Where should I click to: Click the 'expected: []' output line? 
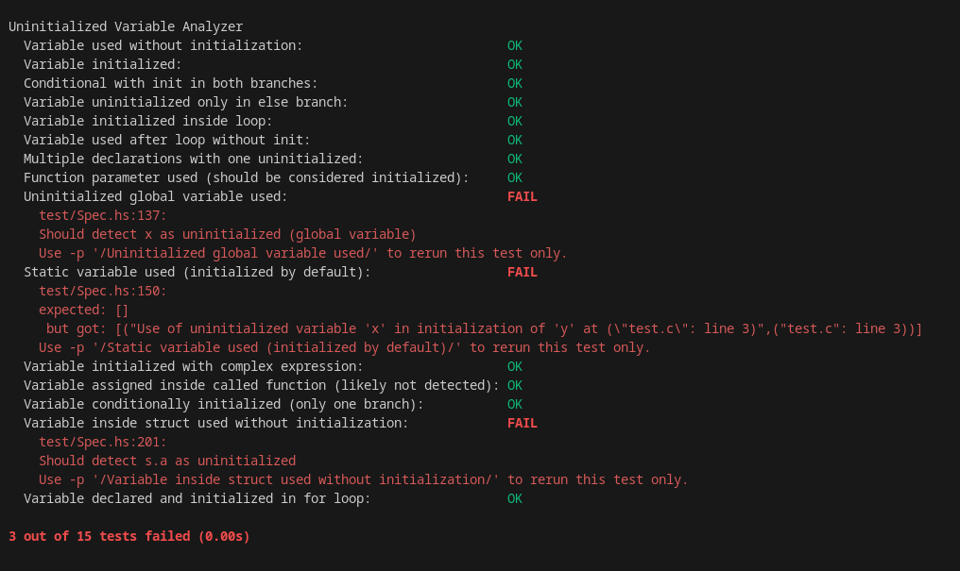click(83, 310)
